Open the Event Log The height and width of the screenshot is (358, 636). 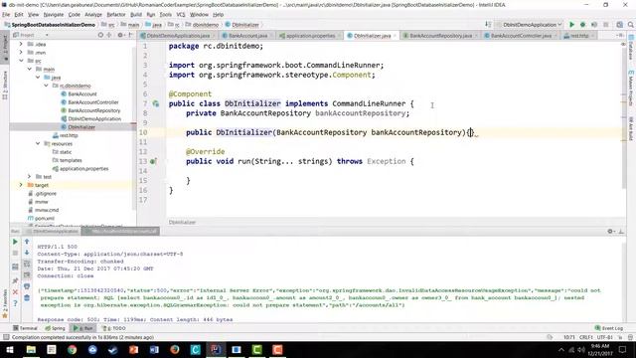(x=609, y=328)
